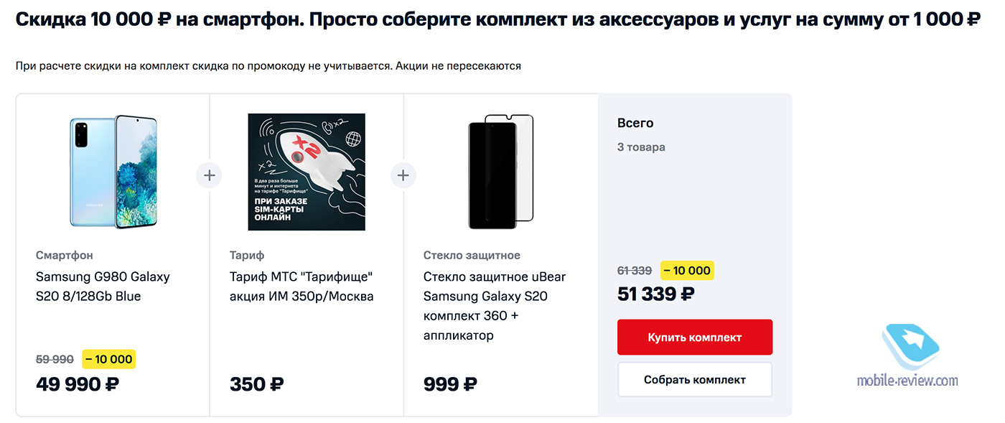Click the uBear protective glass image
This screenshot has height=423, width=1005.
tap(500, 172)
